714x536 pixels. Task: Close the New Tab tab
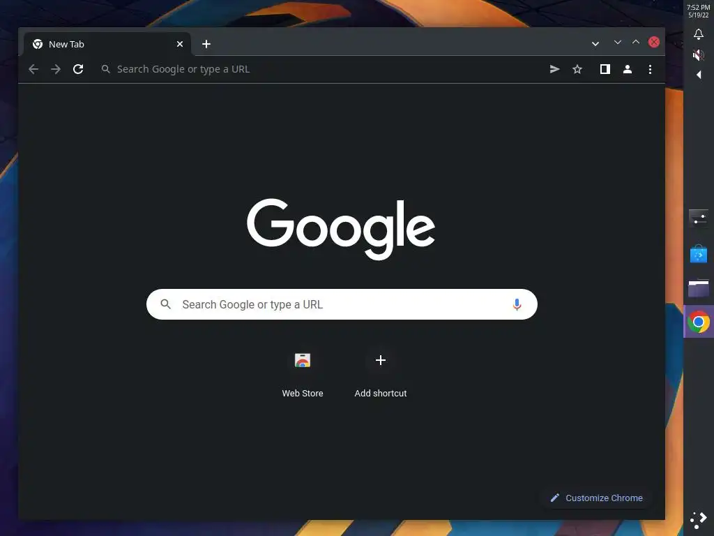180,44
